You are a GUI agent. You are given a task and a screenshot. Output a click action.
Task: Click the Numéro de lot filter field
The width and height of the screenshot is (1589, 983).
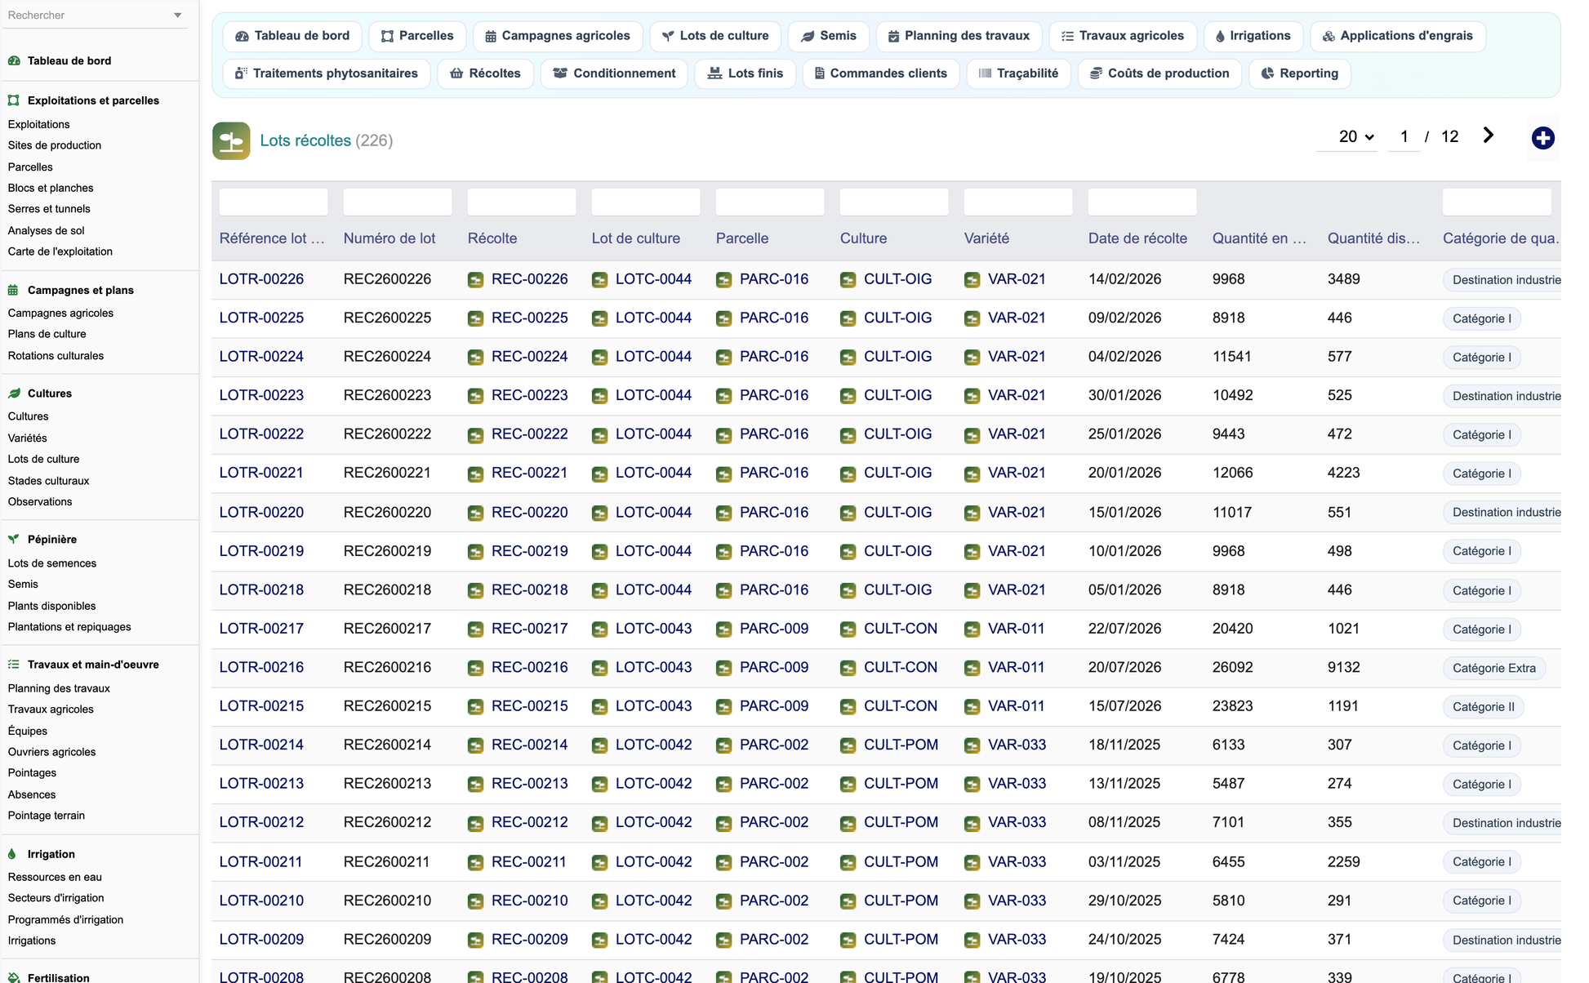coord(398,202)
